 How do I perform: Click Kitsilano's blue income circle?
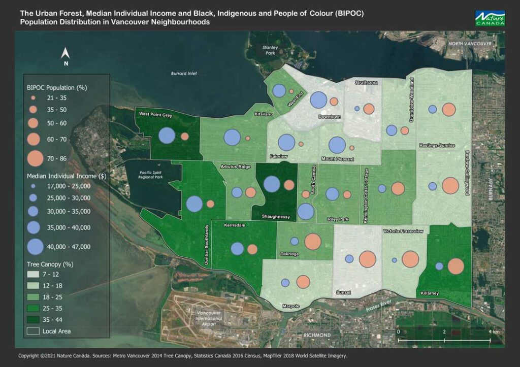click(x=232, y=138)
